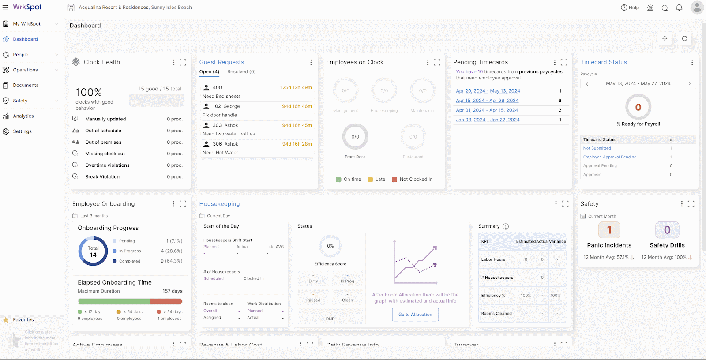The width and height of the screenshot is (706, 360).
Task: Expand Clock Health widget to fullscreen
Action: tap(183, 63)
